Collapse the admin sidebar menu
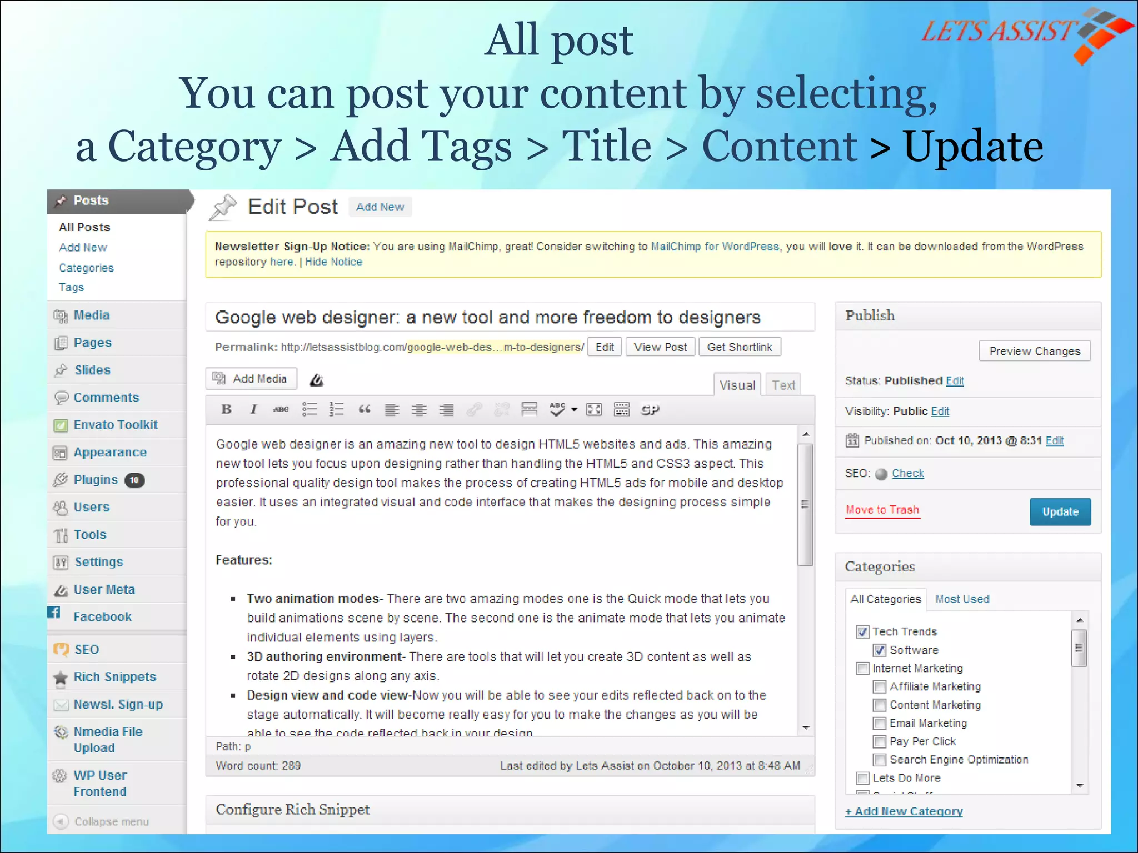 tap(101, 822)
